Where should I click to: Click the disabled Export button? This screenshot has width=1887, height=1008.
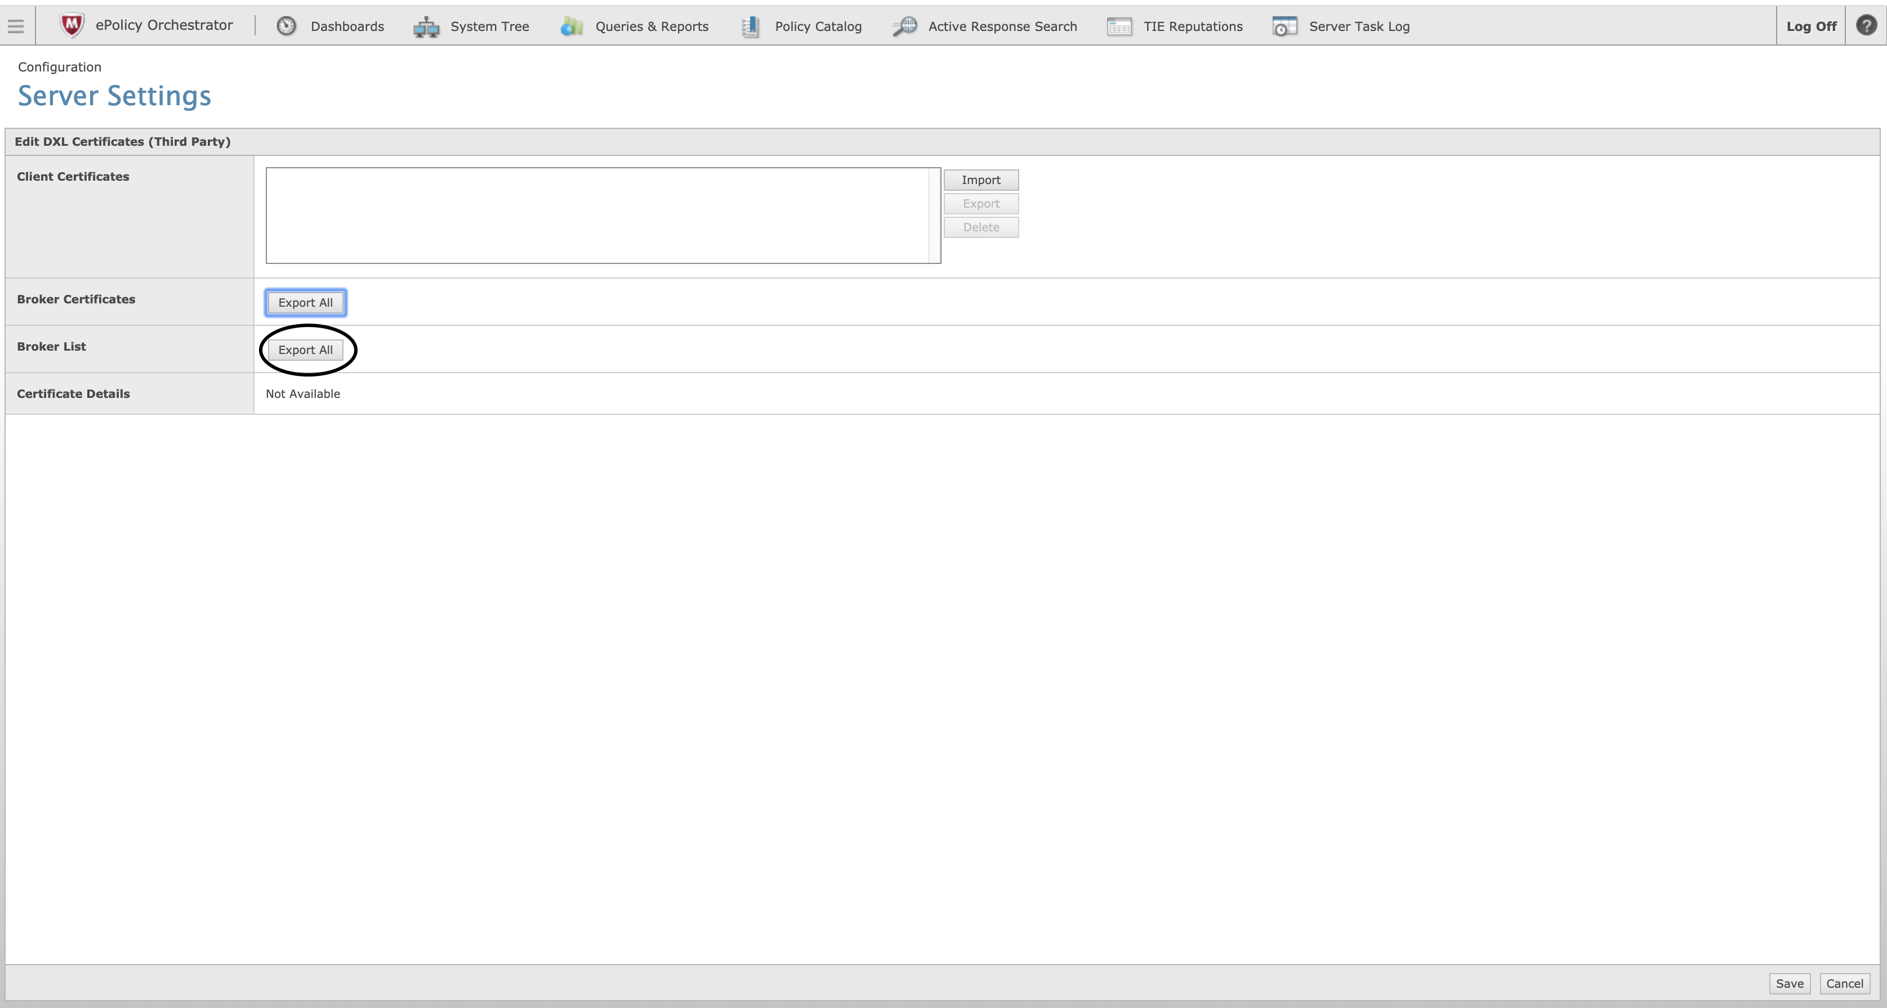click(x=981, y=204)
